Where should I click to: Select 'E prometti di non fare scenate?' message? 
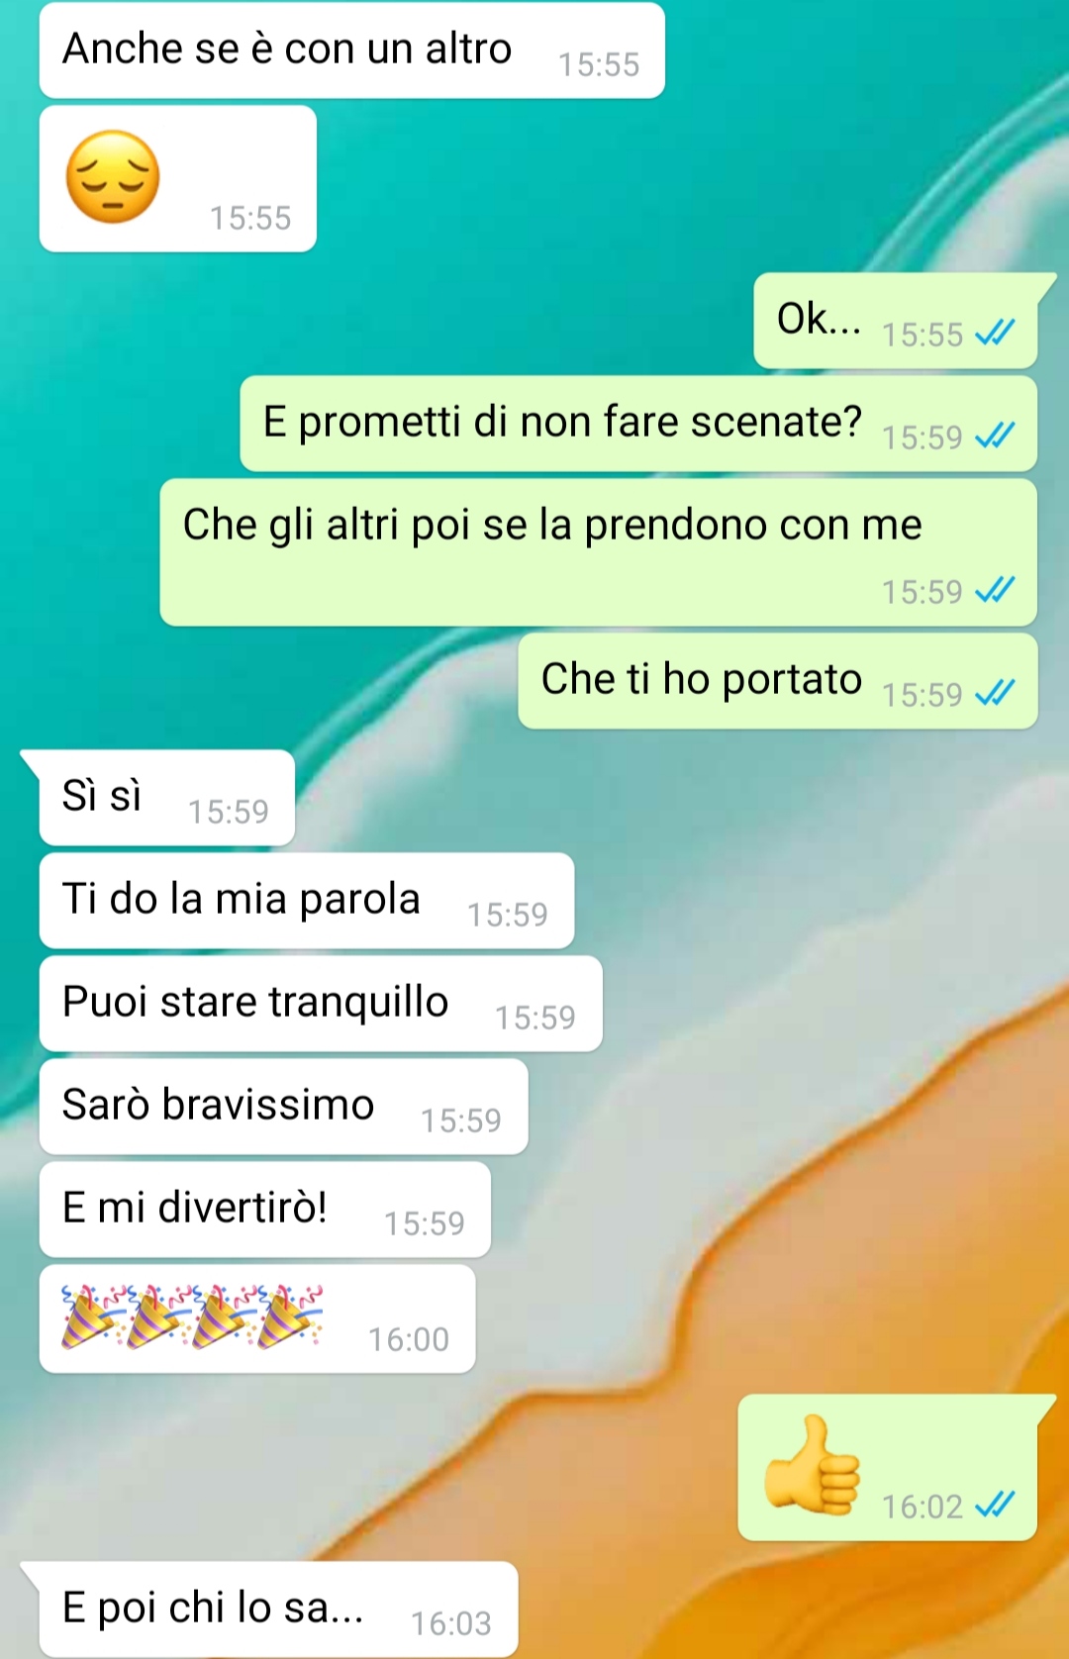tap(638, 424)
